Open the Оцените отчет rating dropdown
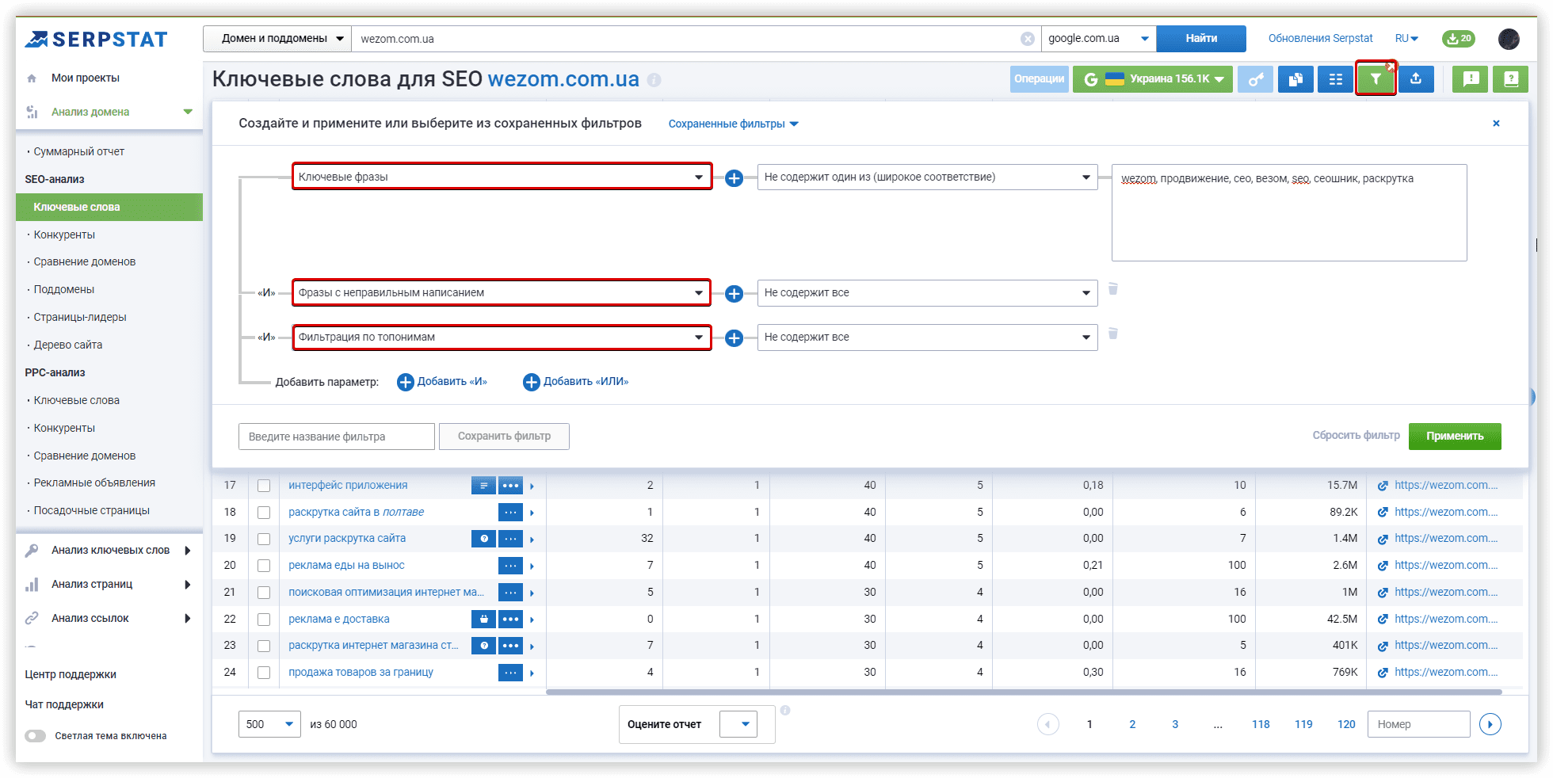Image resolution: width=1553 pixels, height=778 pixels. (x=738, y=724)
